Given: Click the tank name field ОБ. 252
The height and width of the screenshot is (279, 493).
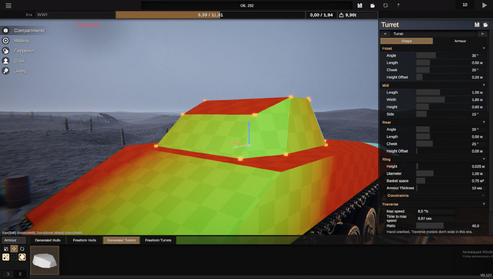Looking at the screenshot, I should [247, 5].
